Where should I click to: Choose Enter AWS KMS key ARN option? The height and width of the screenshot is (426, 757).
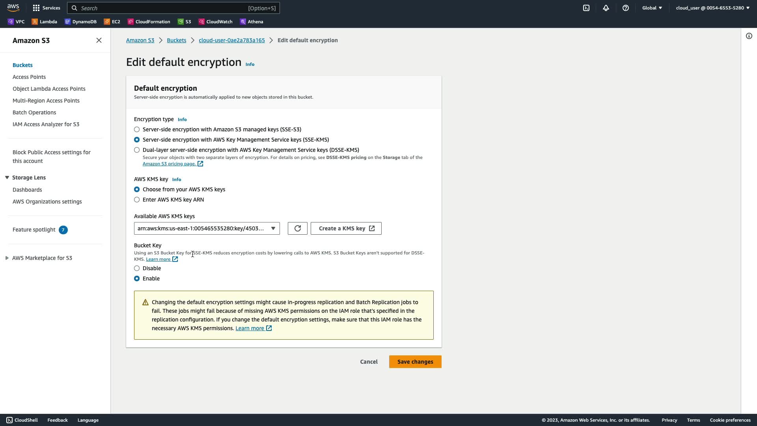coord(137,200)
